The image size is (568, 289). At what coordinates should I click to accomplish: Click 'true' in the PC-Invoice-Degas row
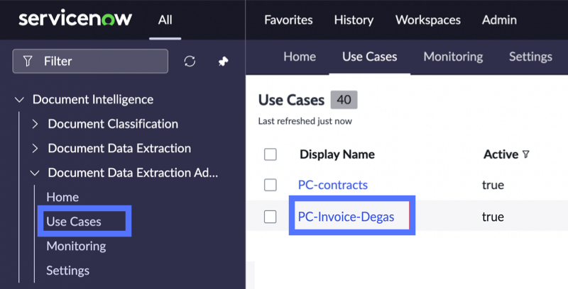click(x=493, y=217)
